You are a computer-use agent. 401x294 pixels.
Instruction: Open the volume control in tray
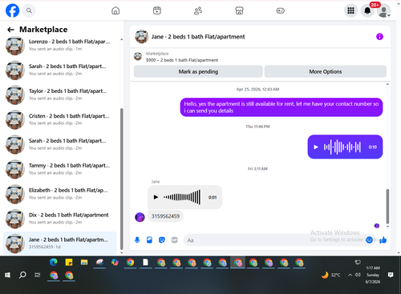[358, 275]
